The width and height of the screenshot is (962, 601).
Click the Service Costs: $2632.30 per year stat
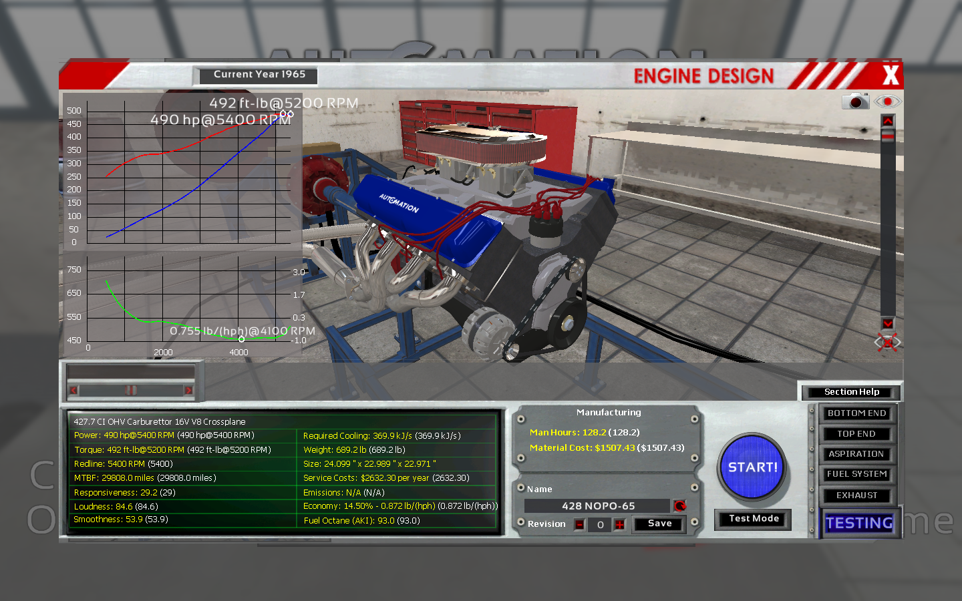click(386, 478)
